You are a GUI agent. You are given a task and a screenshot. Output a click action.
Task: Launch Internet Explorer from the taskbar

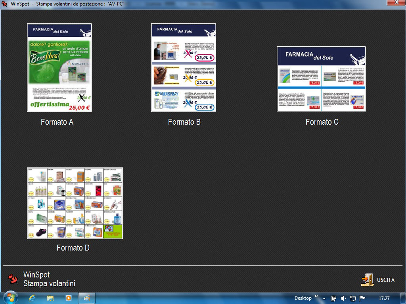pos(32,298)
